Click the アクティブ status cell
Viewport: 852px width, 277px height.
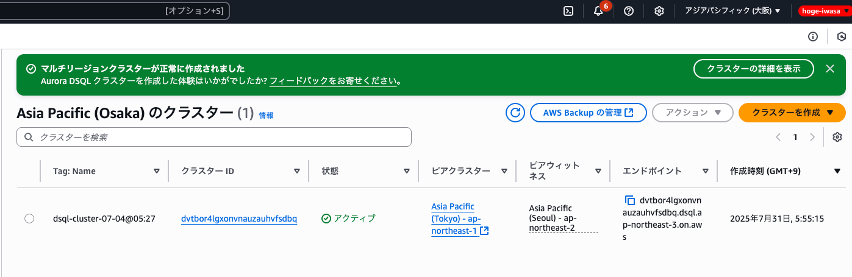tap(348, 219)
